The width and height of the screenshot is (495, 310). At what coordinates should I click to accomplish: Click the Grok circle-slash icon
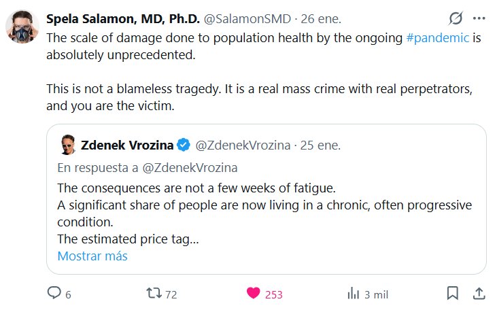pyautogui.click(x=456, y=18)
